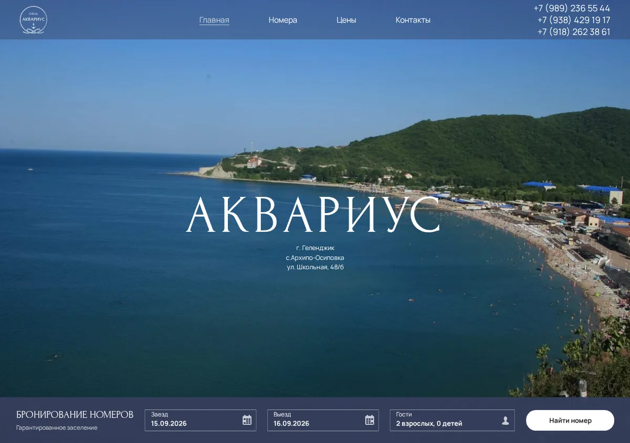This screenshot has width=630, height=443.
Task: Click phone number +7 (938) 429 19 17
Action: click(574, 20)
